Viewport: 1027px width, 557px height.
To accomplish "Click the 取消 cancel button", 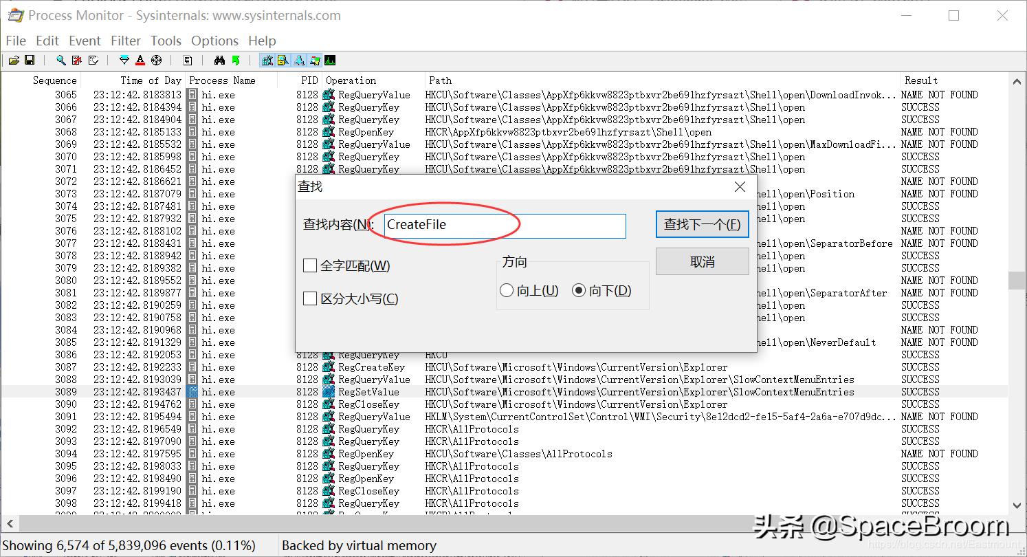I will pyautogui.click(x=702, y=261).
